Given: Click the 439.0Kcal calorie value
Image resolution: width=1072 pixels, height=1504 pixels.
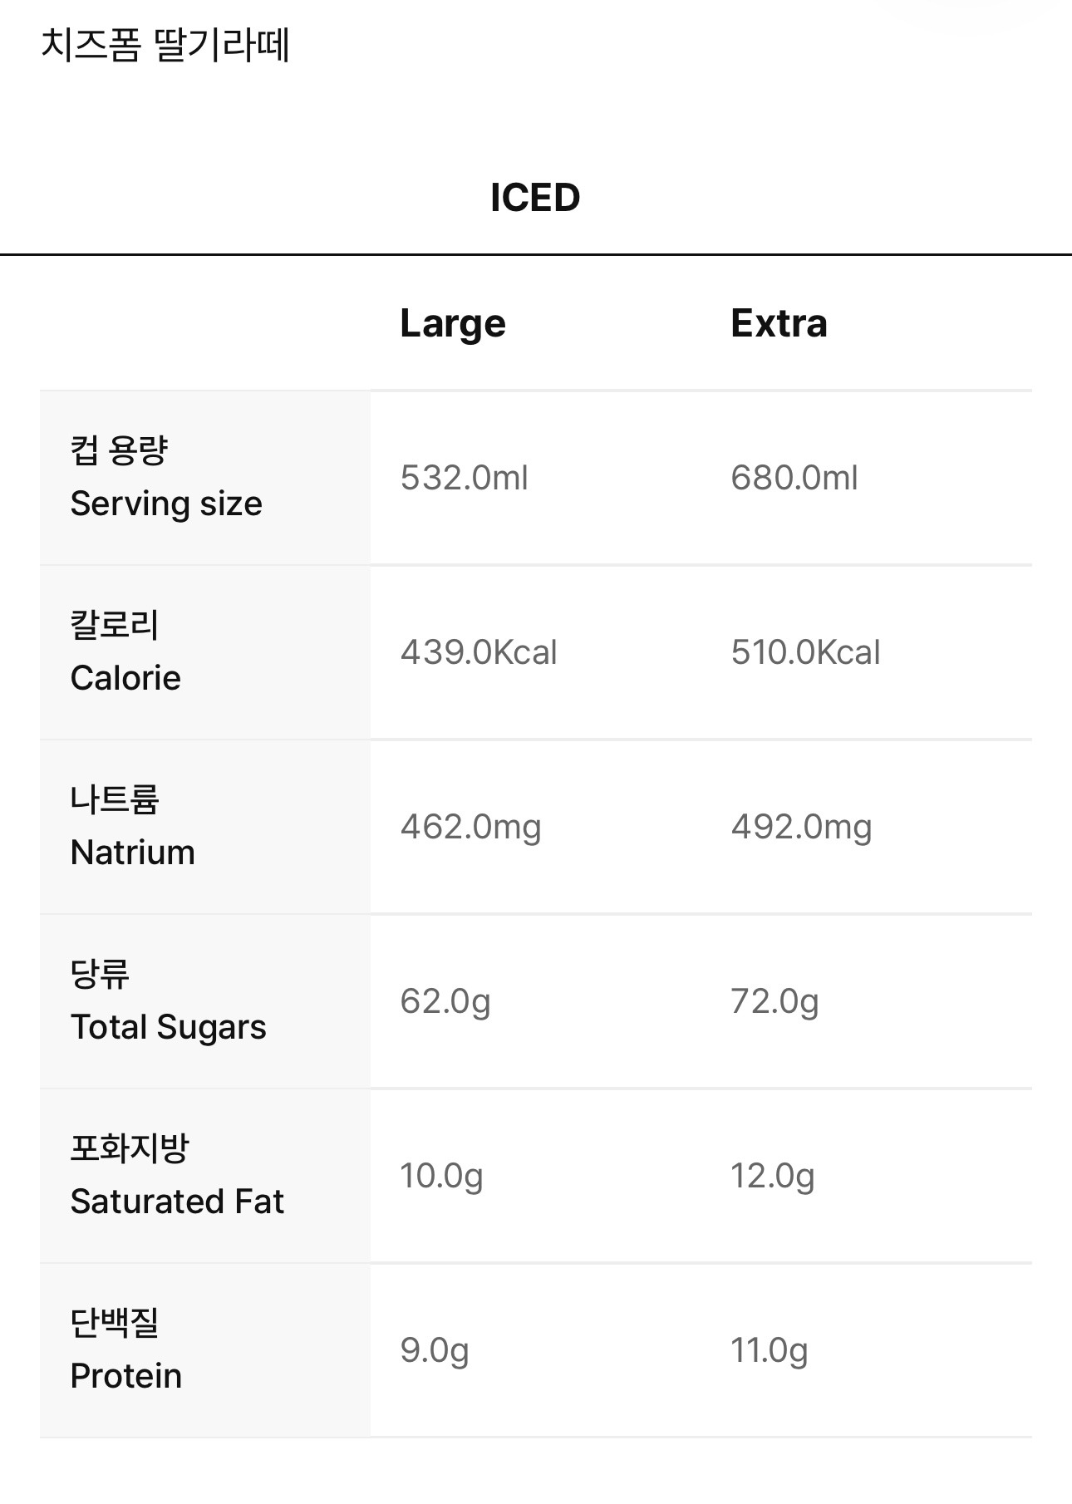Looking at the screenshot, I should point(479,653).
